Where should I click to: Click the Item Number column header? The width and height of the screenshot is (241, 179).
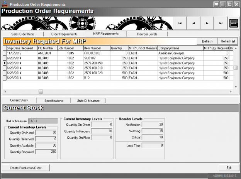(x=97, y=48)
